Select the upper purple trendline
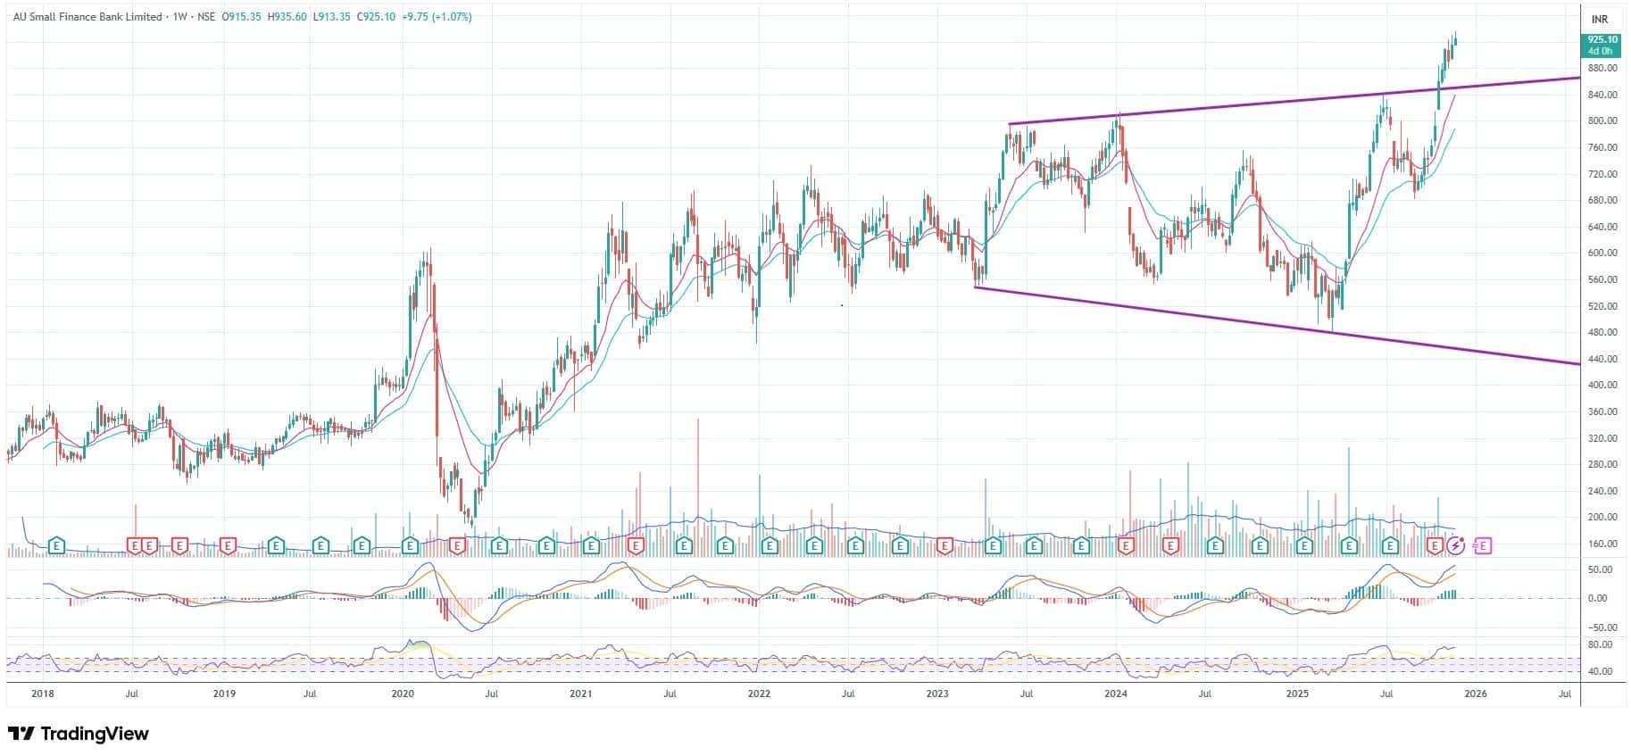Image resolution: width=1631 pixels, height=756 pixels. pyautogui.click(x=1250, y=104)
